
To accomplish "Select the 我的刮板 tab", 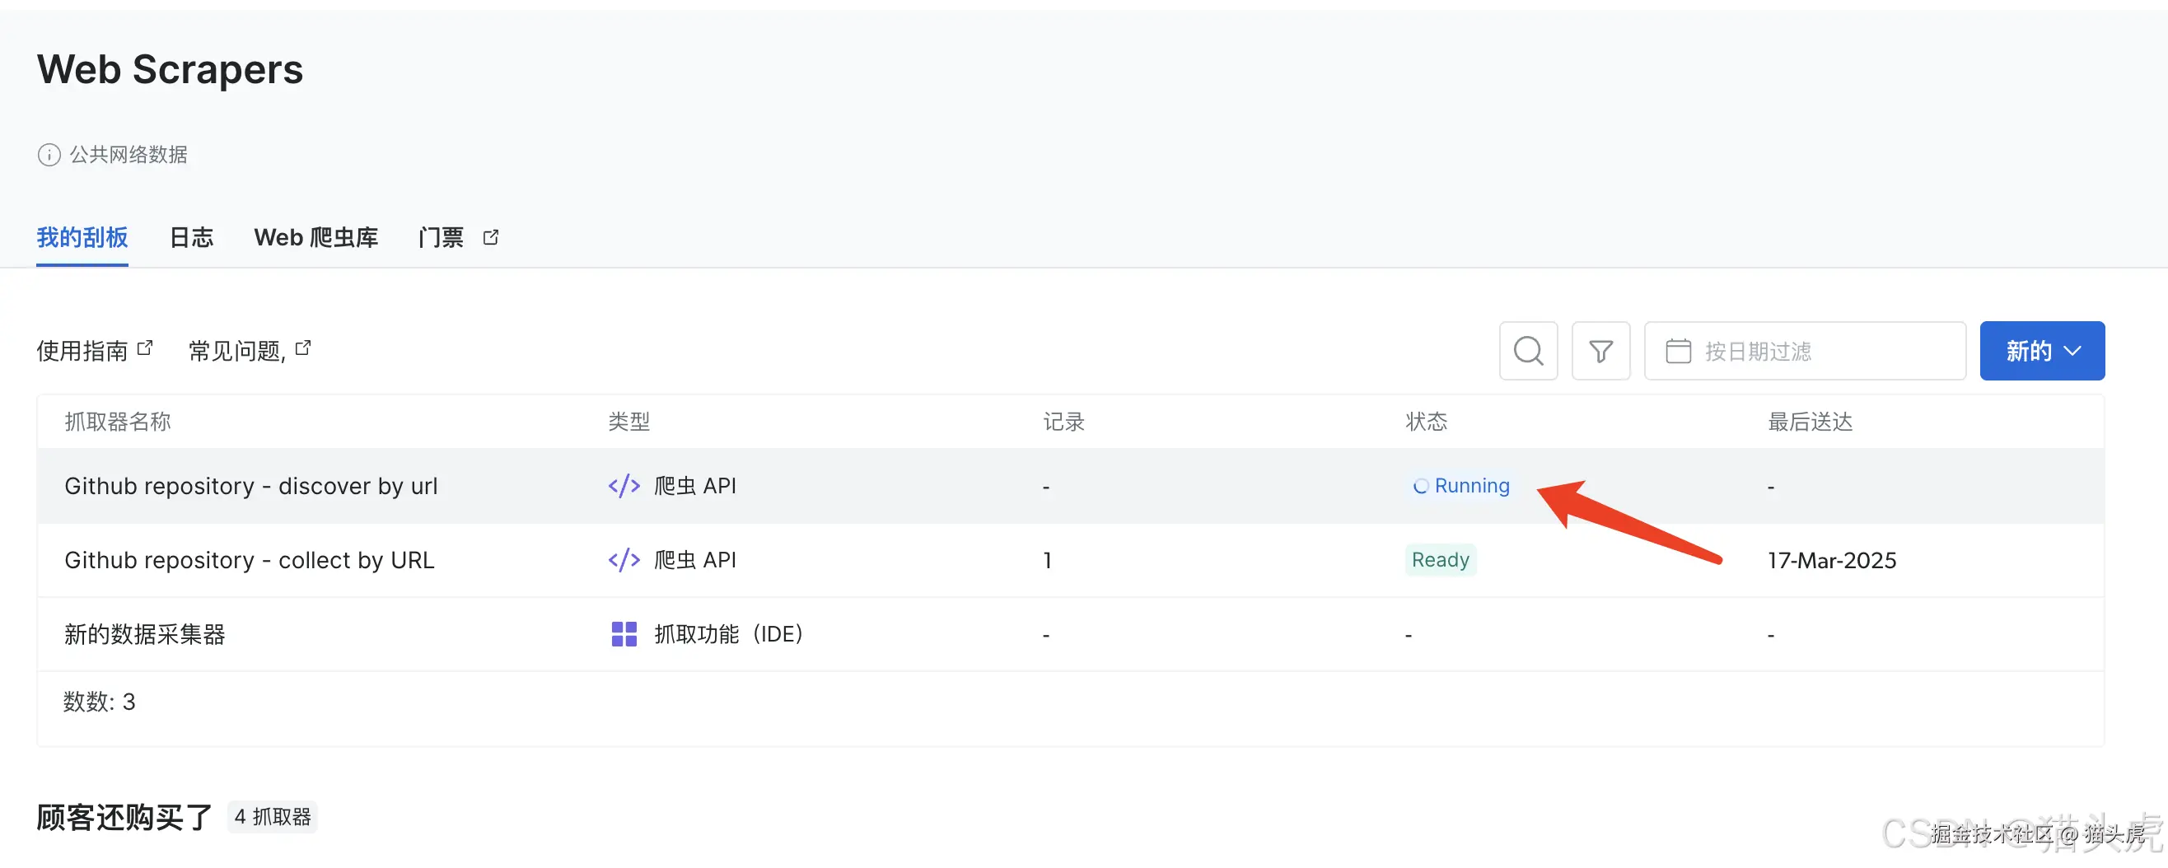I will coord(82,237).
